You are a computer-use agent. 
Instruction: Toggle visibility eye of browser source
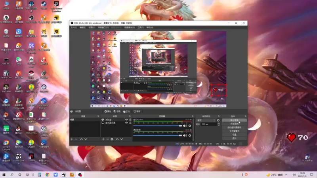pyautogui.click(x=126, y=120)
